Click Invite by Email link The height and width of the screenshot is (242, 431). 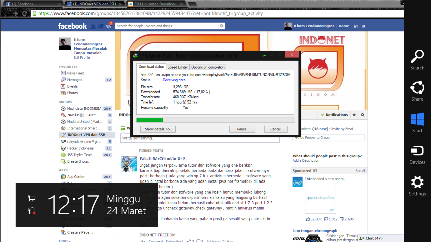point(342,129)
